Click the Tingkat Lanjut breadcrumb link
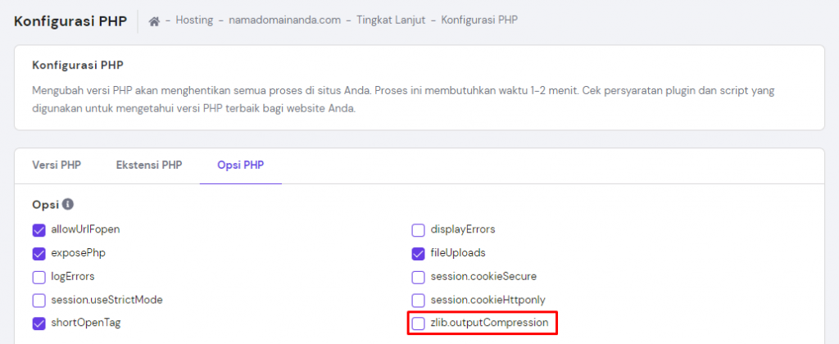 (x=390, y=20)
